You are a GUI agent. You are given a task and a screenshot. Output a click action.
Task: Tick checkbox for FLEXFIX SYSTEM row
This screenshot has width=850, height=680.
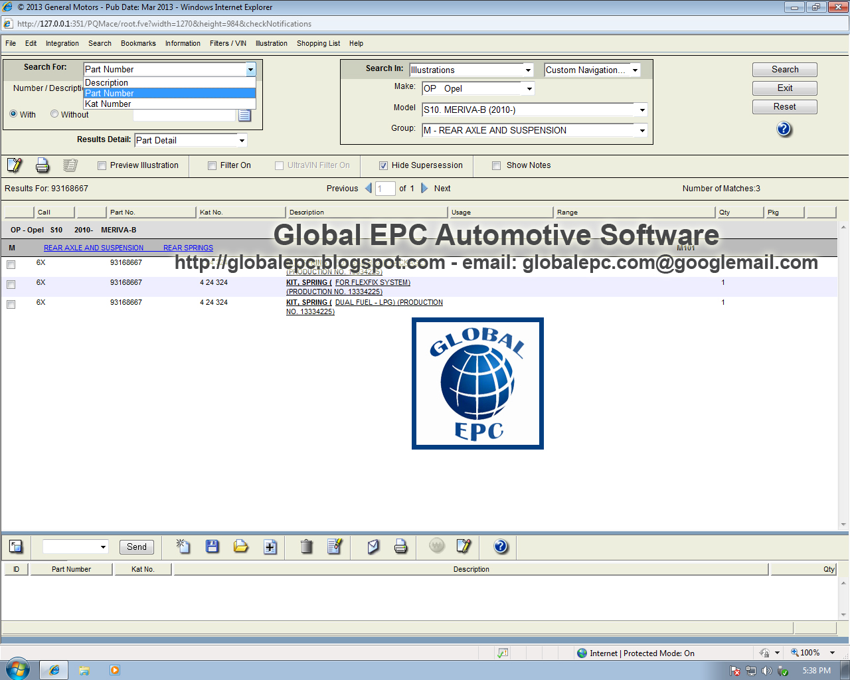click(x=11, y=285)
